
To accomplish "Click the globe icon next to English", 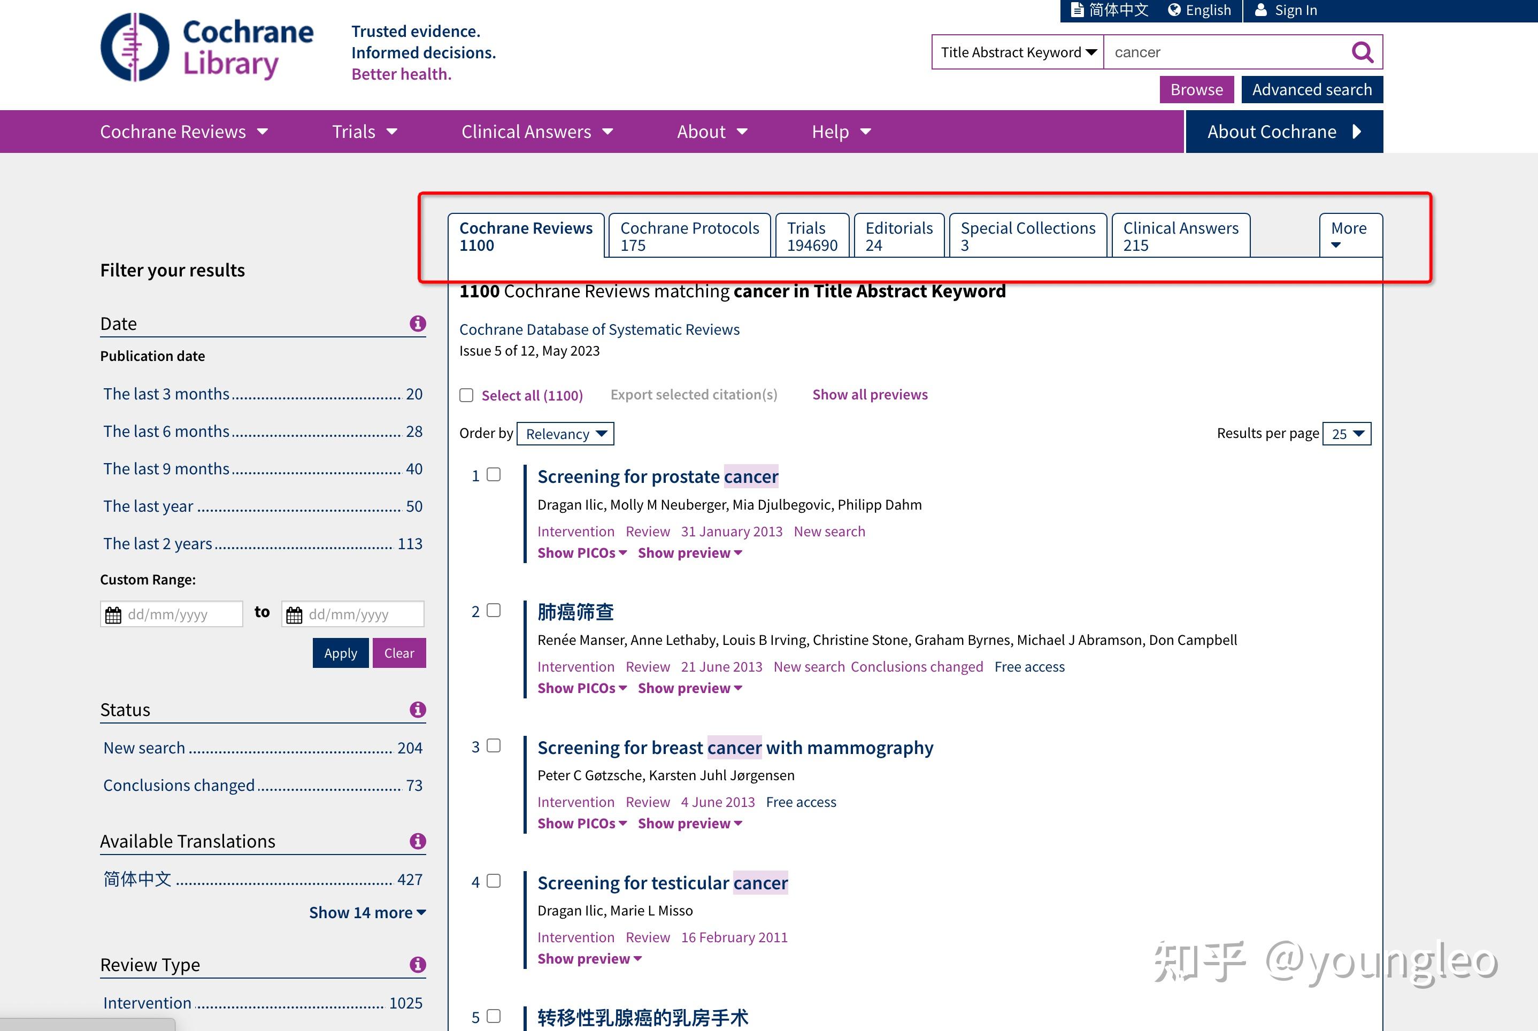I will [x=1174, y=9].
